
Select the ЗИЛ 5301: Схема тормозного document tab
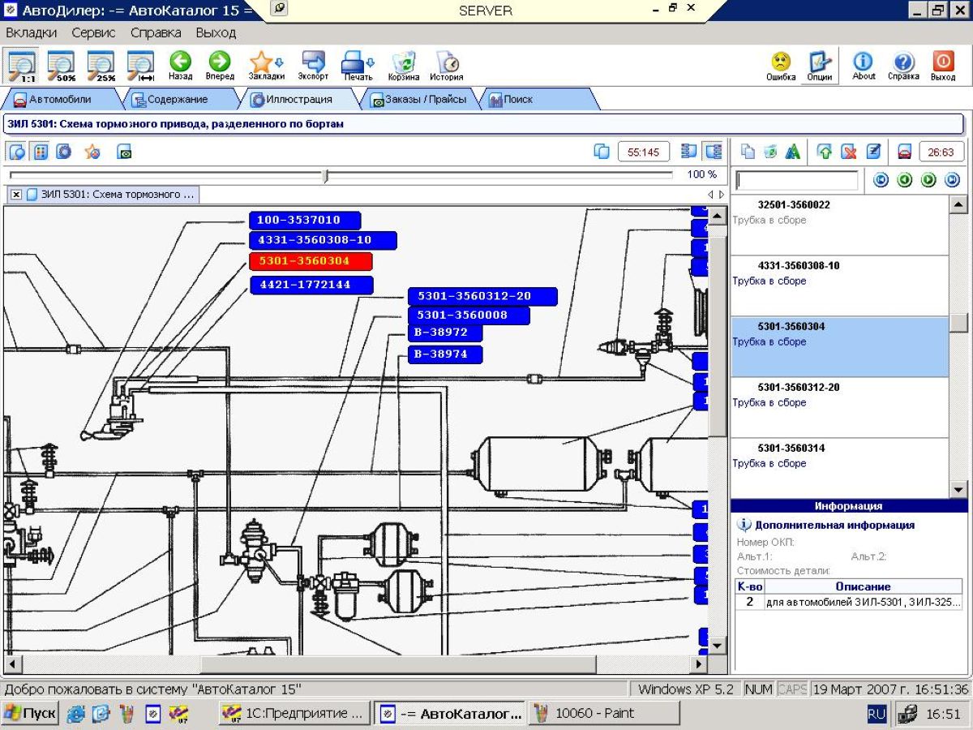click(x=110, y=195)
